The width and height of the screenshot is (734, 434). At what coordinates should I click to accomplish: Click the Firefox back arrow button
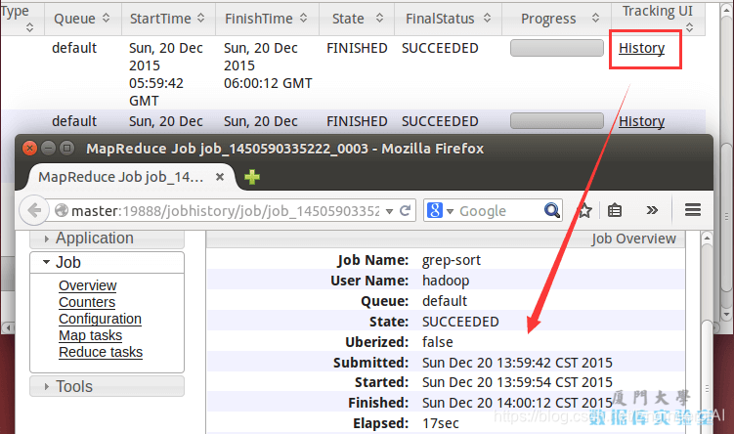click(x=34, y=210)
